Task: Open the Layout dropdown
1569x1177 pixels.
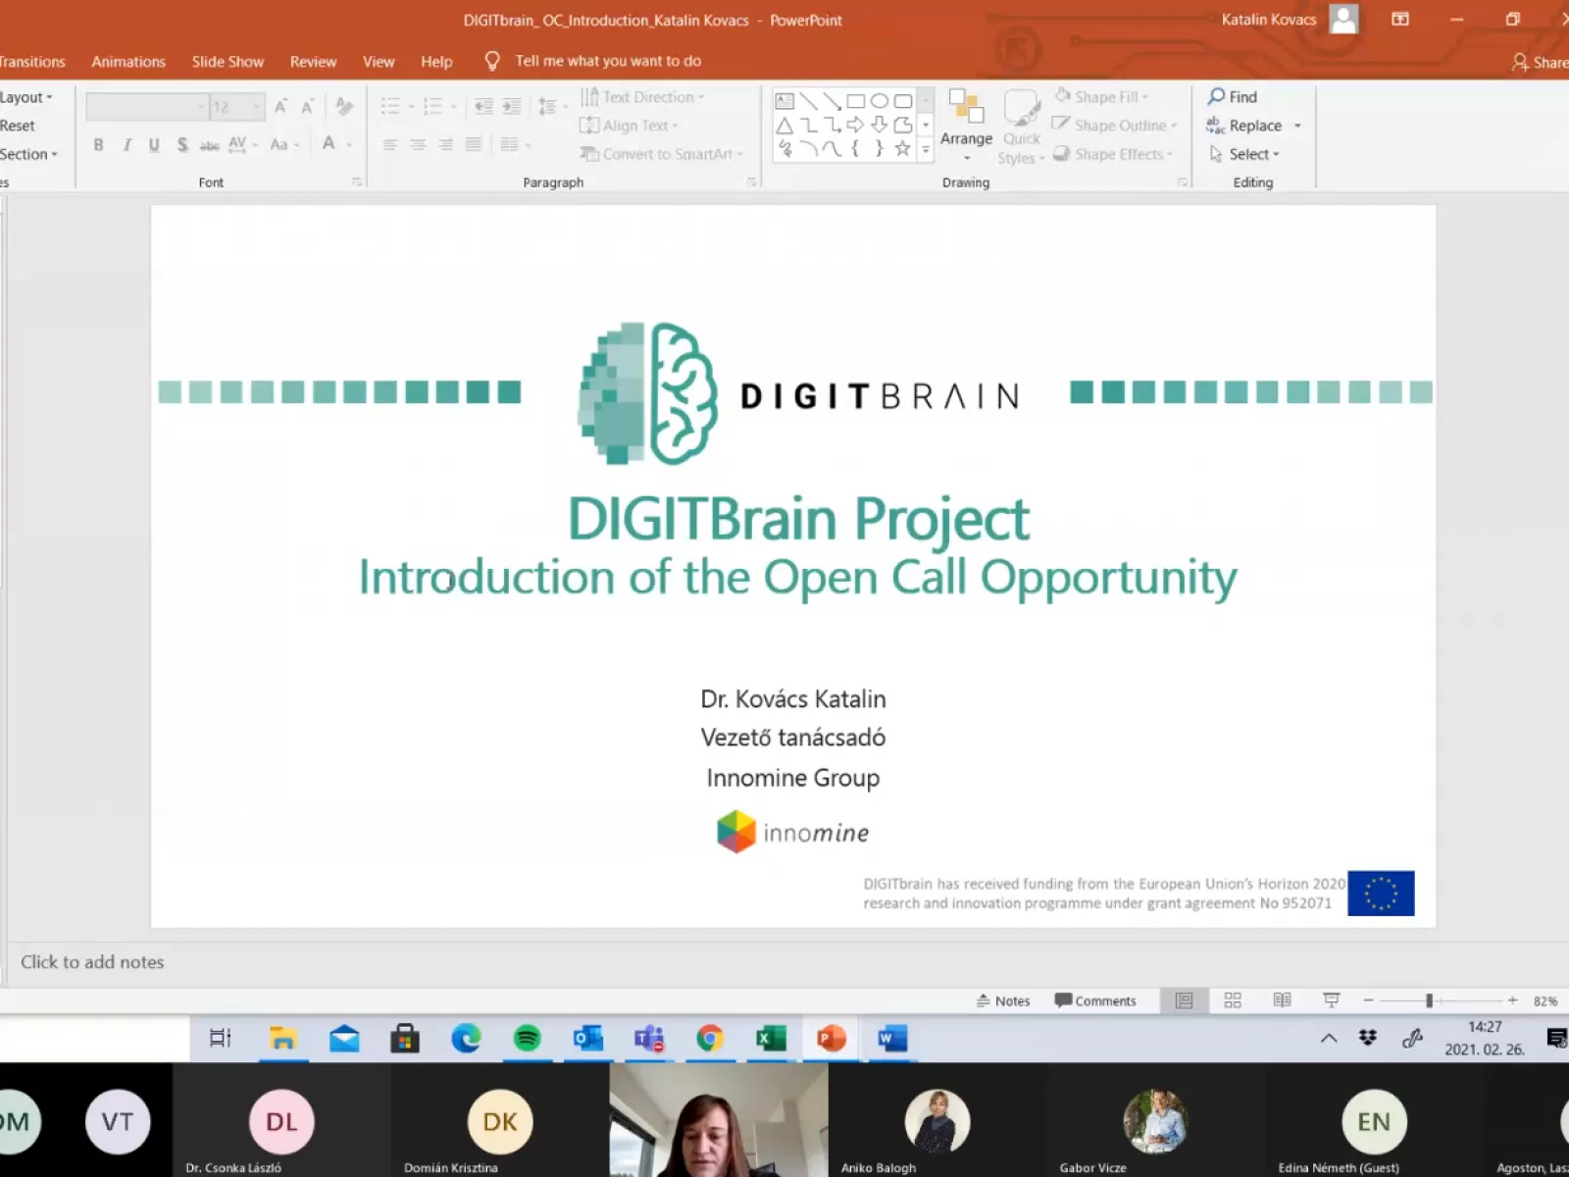Action: pyautogui.click(x=25, y=97)
